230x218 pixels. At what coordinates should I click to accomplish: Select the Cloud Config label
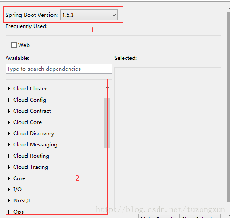tap(30, 100)
